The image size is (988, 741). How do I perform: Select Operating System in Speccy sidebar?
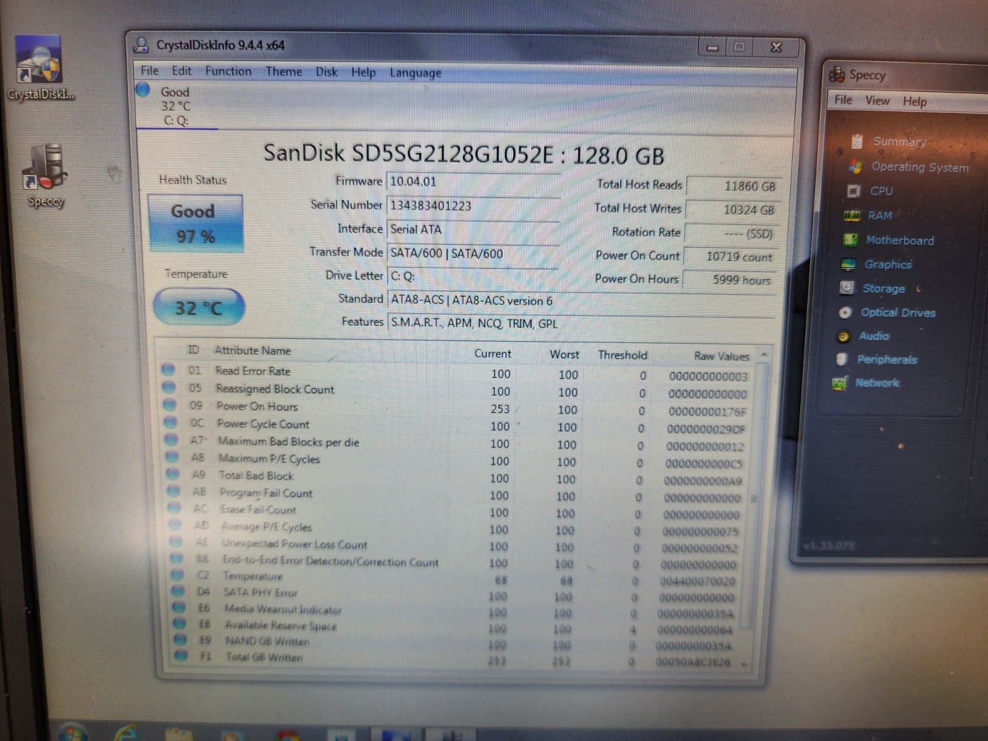pyautogui.click(x=920, y=167)
